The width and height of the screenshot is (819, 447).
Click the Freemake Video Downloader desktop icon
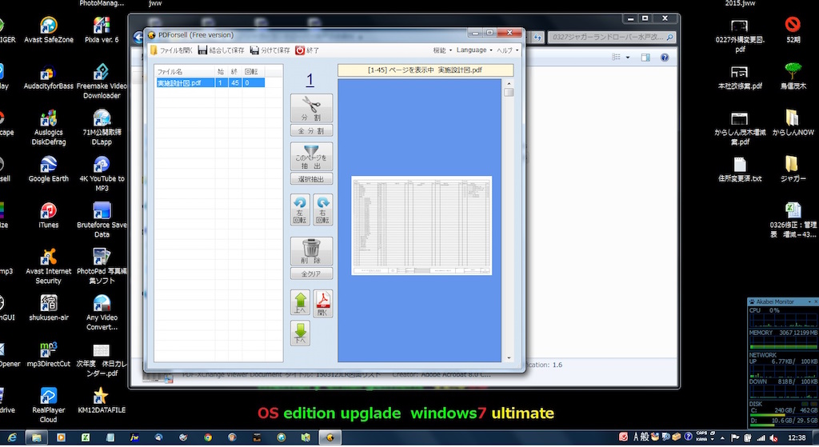point(102,81)
